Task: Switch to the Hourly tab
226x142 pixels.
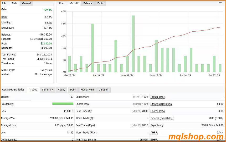Action: click(61, 90)
